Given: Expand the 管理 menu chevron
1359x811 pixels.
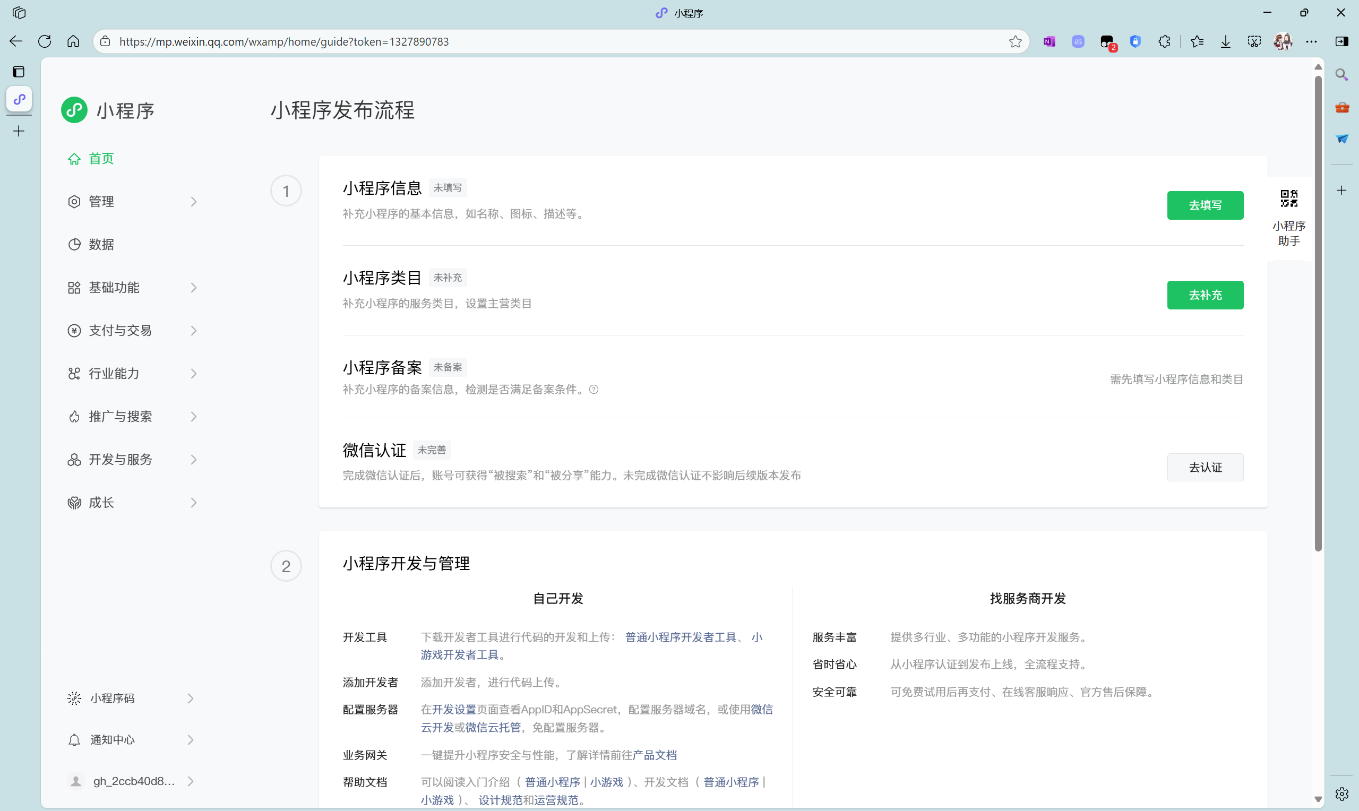Looking at the screenshot, I should pos(193,202).
